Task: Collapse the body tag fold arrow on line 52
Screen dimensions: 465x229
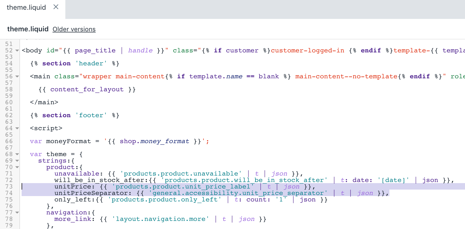Action: pos(17,50)
